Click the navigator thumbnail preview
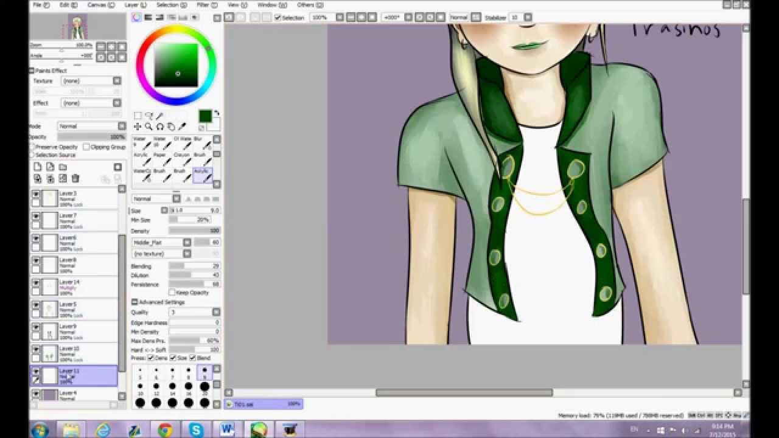Viewport: 779px width, 438px height. click(78, 26)
